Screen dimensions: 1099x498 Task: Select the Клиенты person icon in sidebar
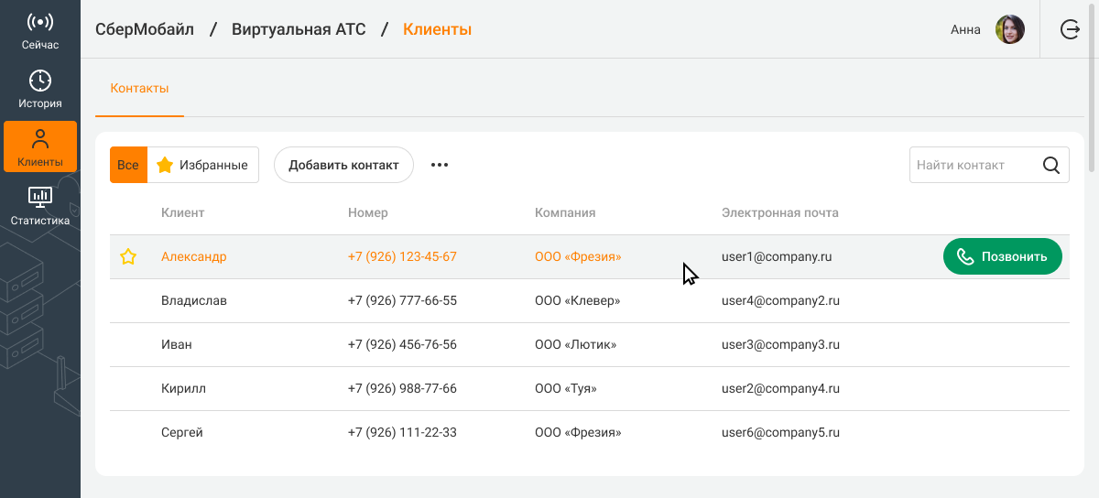[x=40, y=139]
